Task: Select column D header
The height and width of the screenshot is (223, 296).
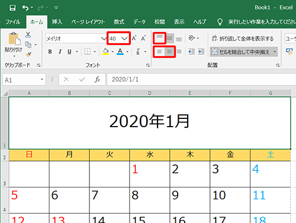Action: point(150,93)
